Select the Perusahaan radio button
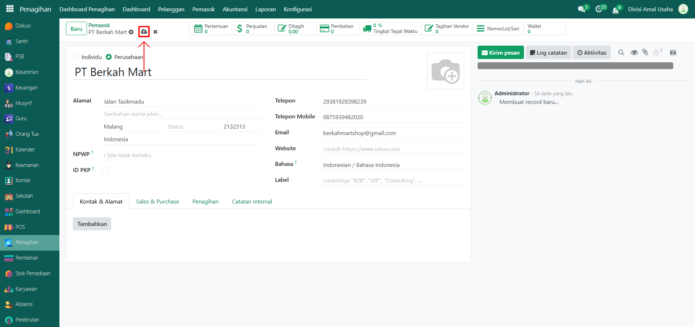Screen dimensions: 695x327 109,57
